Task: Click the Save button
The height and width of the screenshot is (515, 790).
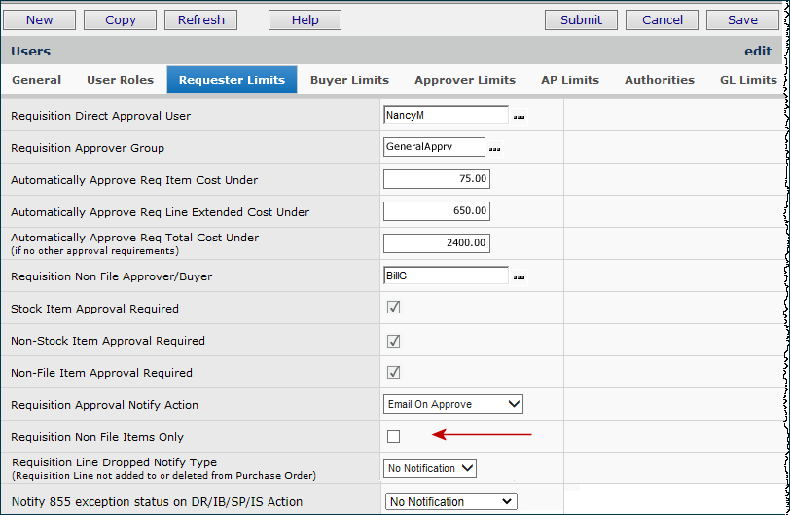Action: (x=742, y=19)
